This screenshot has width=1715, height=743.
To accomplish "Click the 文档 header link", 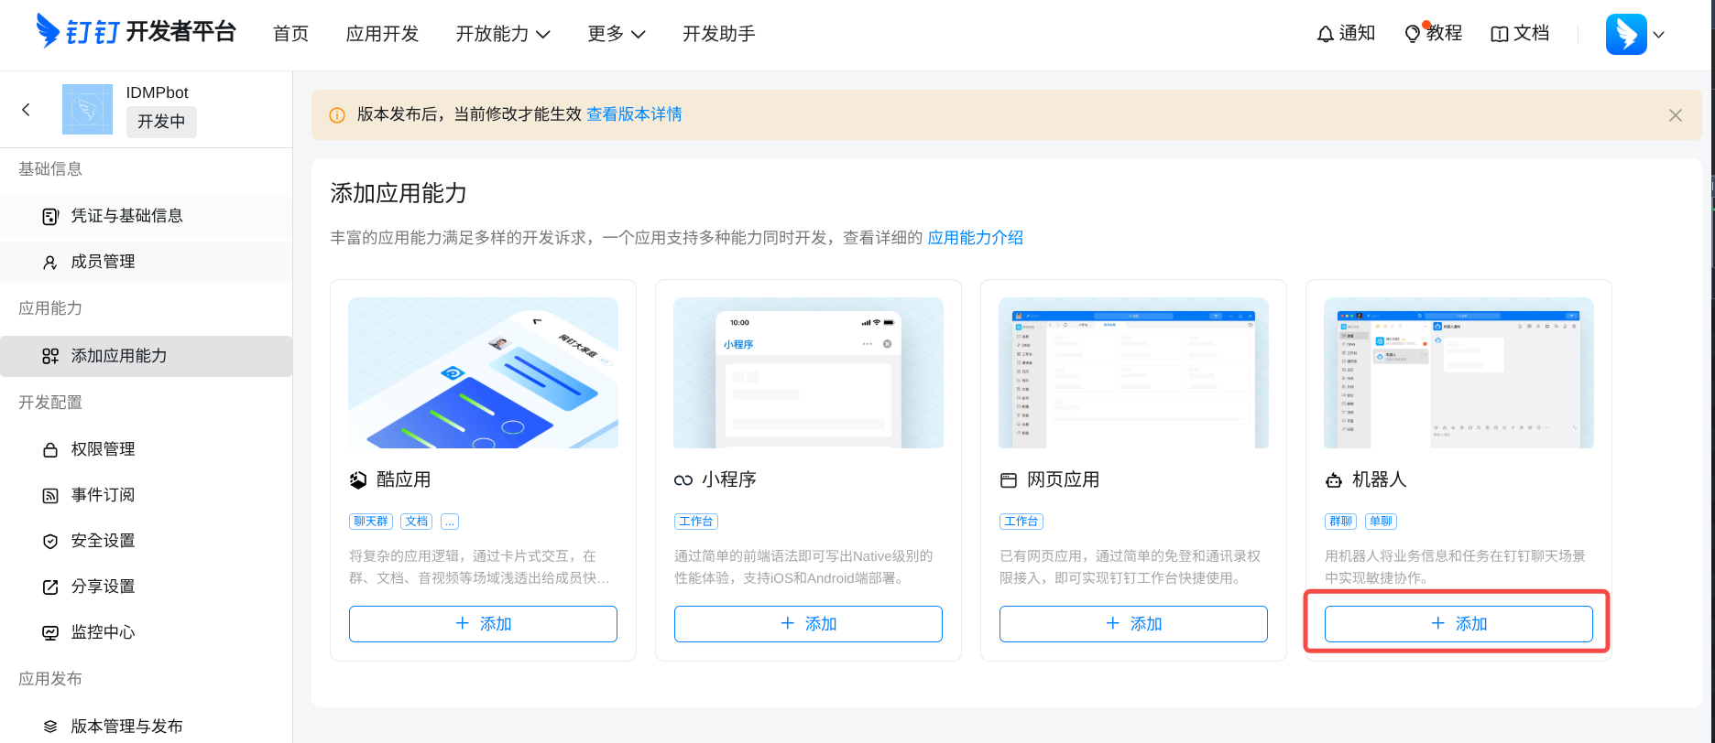I will (1531, 33).
